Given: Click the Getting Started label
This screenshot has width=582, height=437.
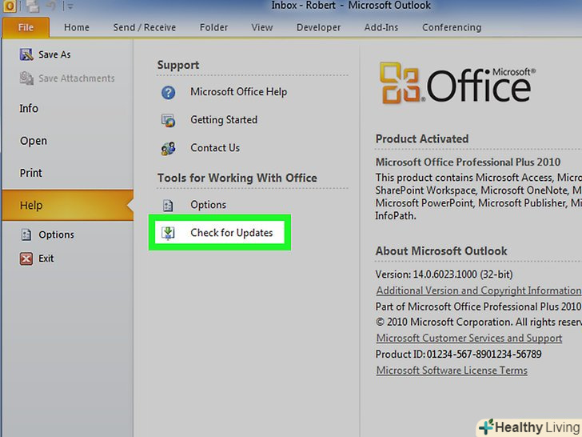Looking at the screenshot, I should point(224,120).
